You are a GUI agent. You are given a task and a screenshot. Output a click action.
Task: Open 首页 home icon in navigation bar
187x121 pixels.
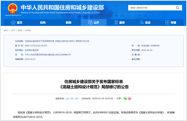coord(13,23)
